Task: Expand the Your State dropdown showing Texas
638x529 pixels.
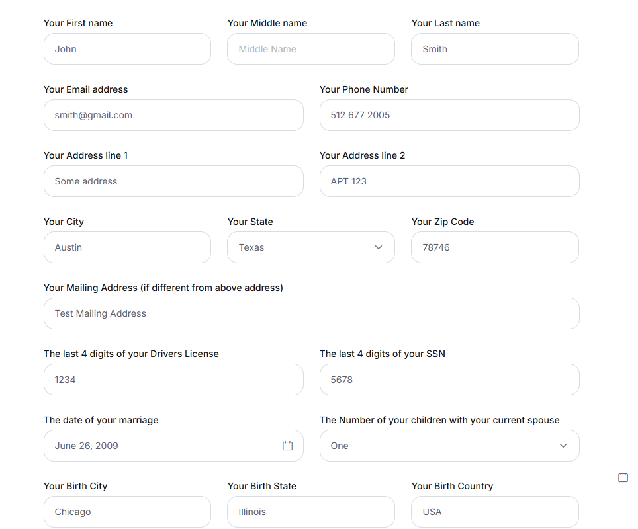Action: pyautogui.click(x=311, y=247)
